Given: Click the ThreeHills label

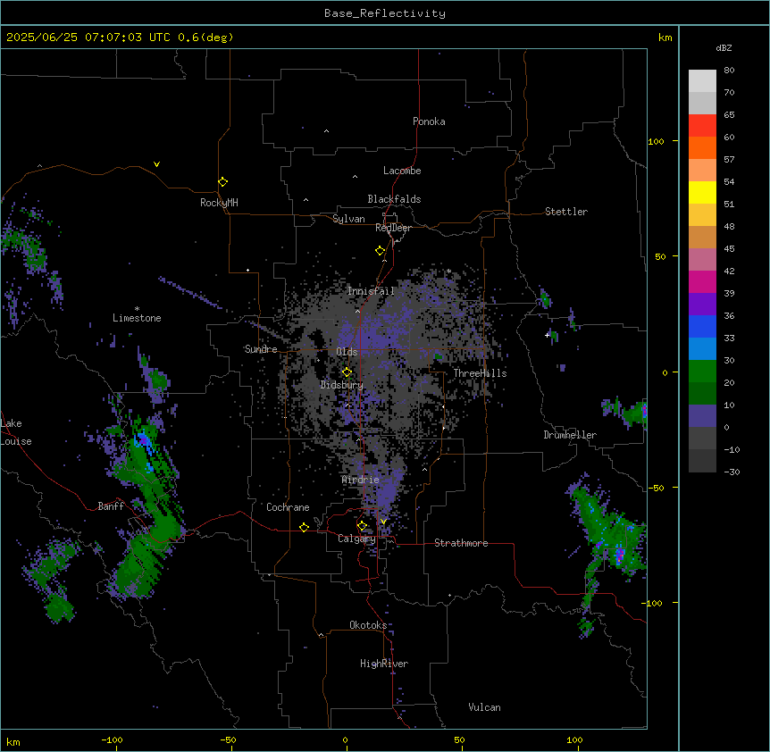Looking at the screenshot, I should pyautogui.click(x=480, y=373).
